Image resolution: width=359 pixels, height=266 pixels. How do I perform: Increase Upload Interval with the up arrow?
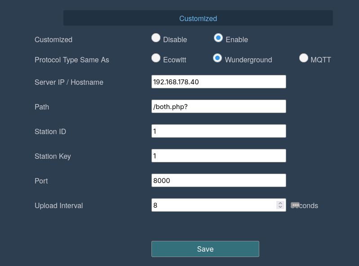[x=280, y=203]
